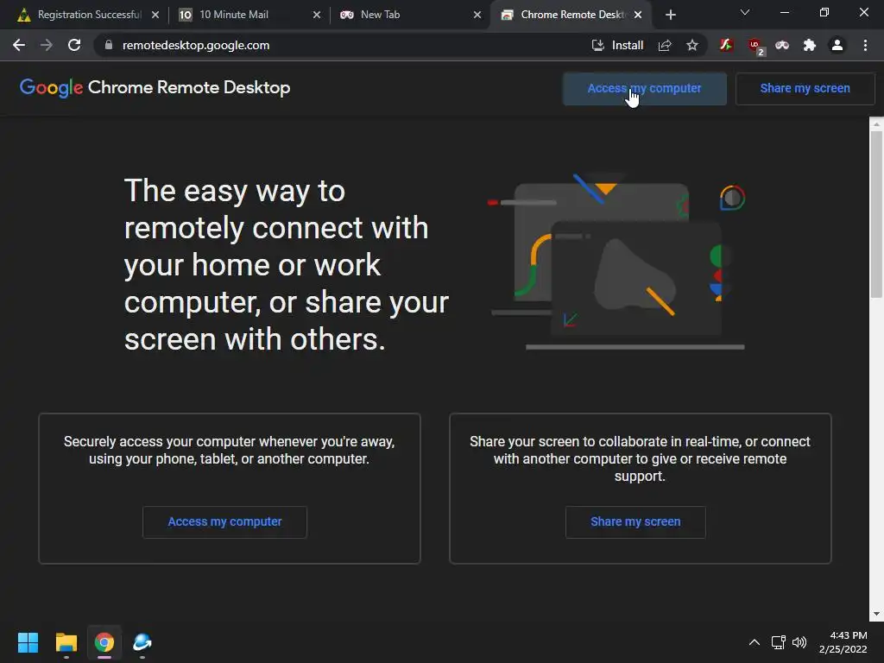Open the uBlock Origin extension icon
Viewport: 884px width, 663px height.
point(755,47)
